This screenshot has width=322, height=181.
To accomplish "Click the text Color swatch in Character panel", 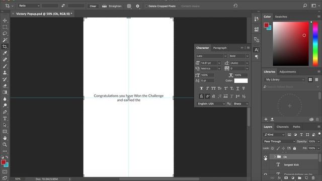I will click(241, 80).
